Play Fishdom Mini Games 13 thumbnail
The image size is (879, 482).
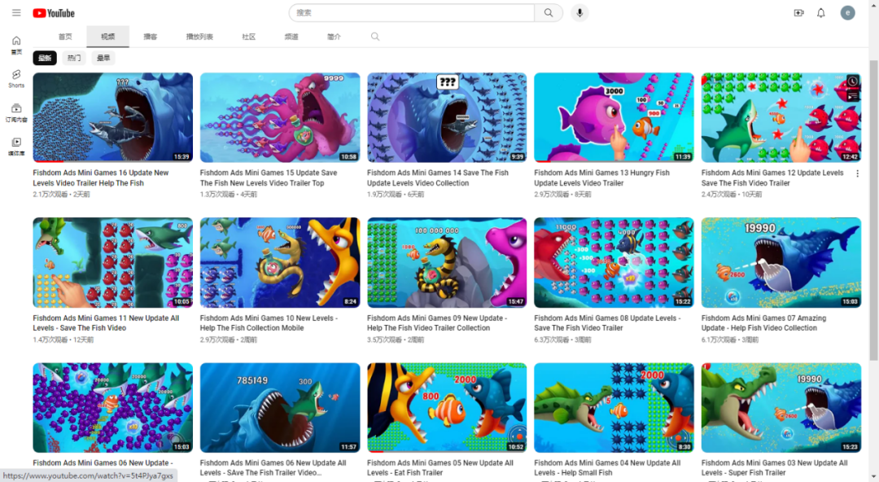[x=614, y=117]
